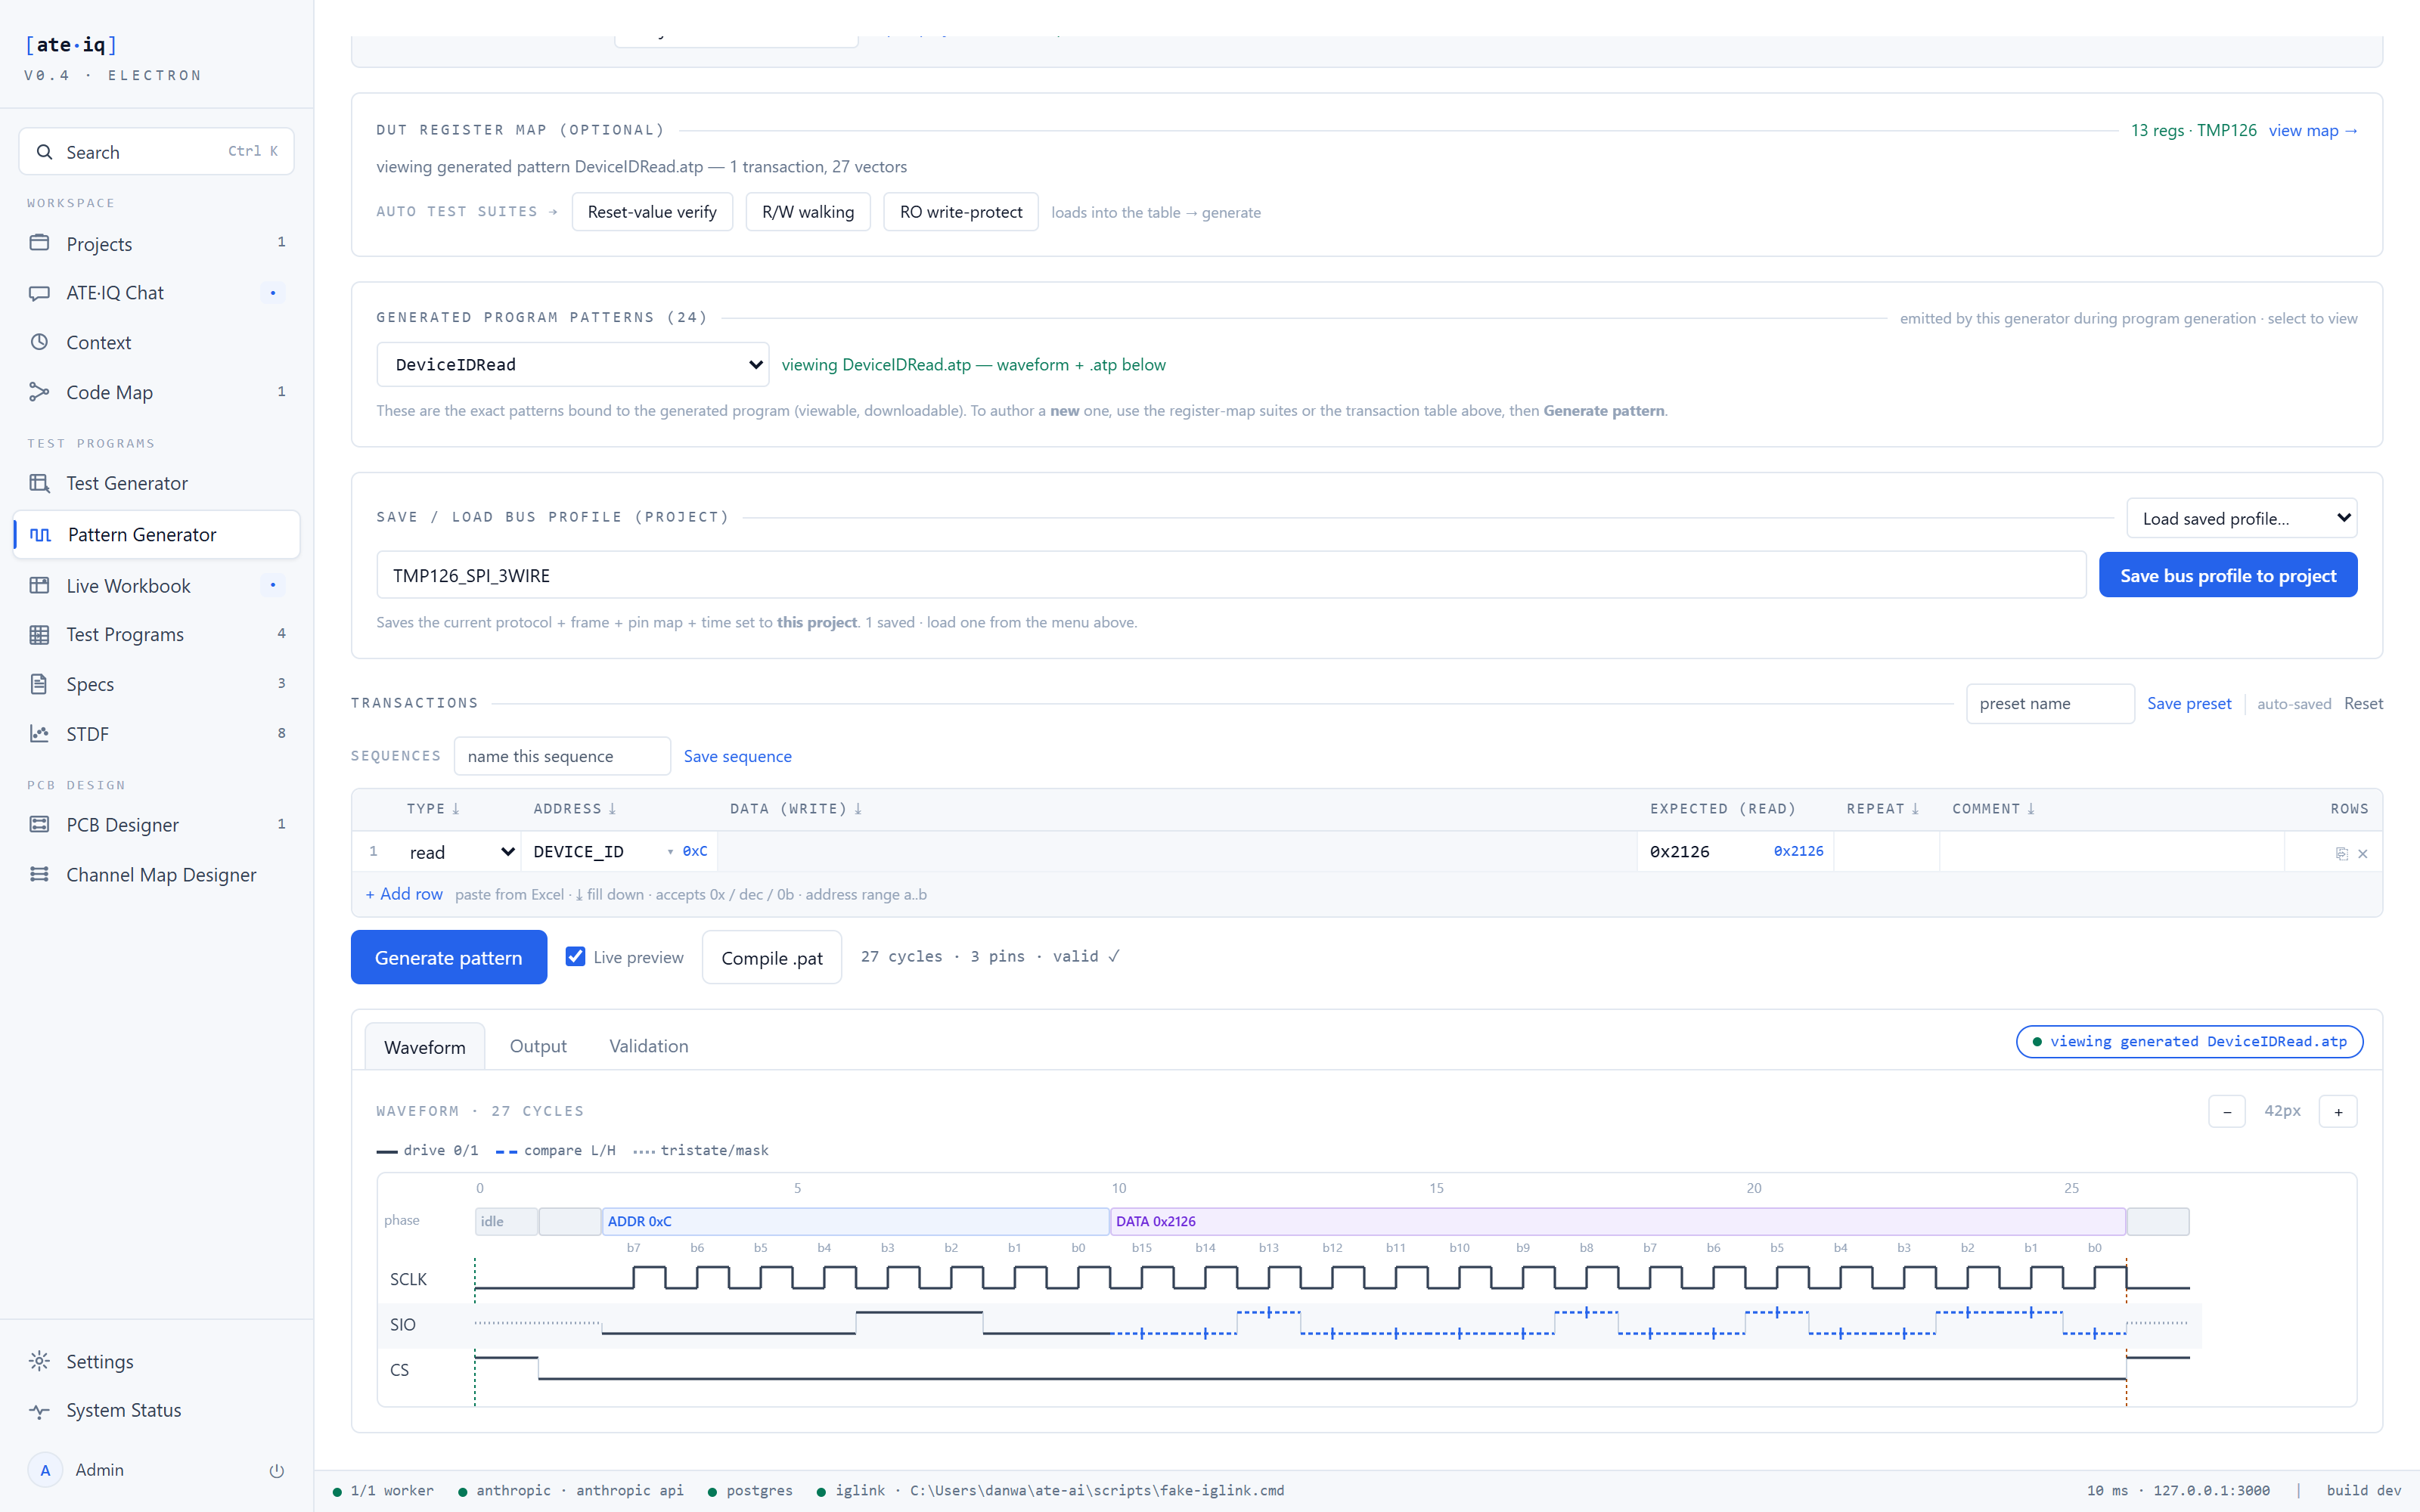Image resolution: width=2420 pixels, height=1512 pixels.
Task: Click the Test Programs grid icon
Action: [x=39, y=635]
